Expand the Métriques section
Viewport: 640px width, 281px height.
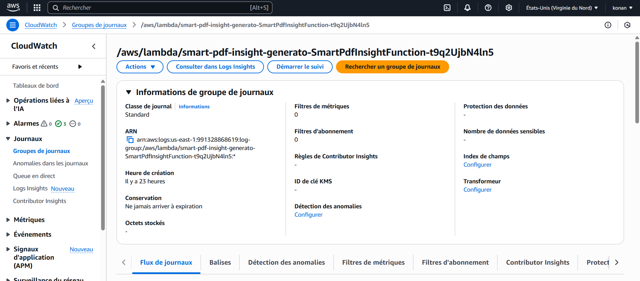(8, 220)
